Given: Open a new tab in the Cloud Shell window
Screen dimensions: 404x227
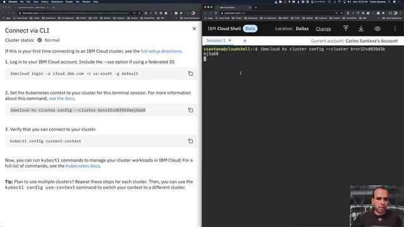Looking at the screenshot, I should (256, 8).
